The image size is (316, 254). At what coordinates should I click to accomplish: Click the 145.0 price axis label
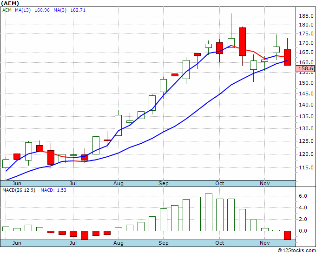(306, 94)
